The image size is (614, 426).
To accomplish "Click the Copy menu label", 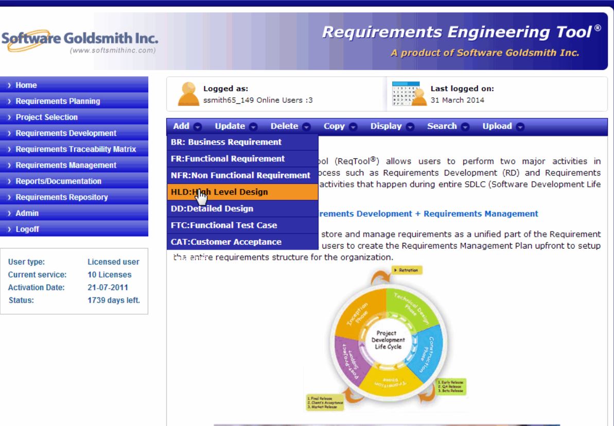I will tap(334, 126).
